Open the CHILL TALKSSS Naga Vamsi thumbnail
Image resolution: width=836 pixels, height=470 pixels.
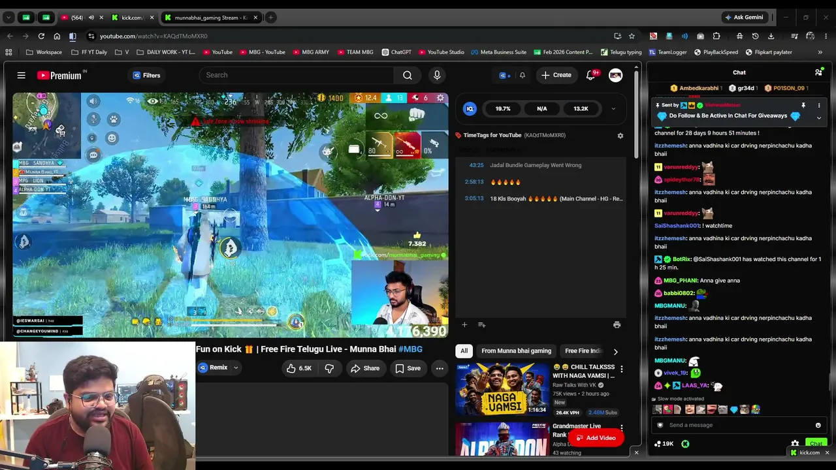[x=502, y=390]
